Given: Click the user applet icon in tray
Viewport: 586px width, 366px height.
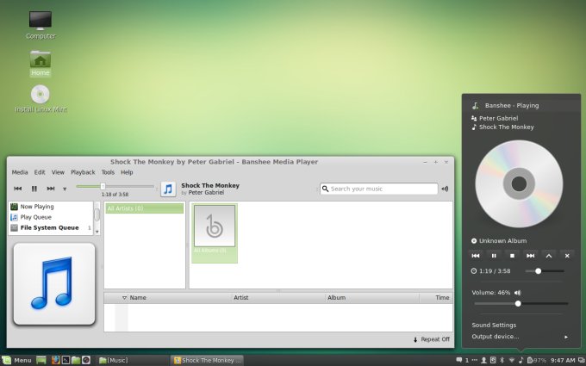Looking at the screenshot, I should click(483, 360).
